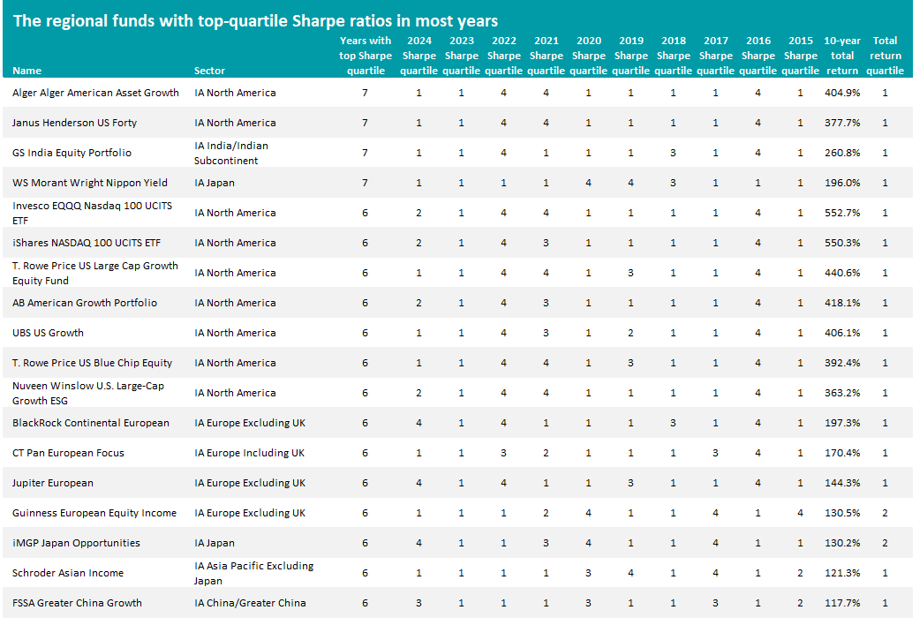Viewport: 920px width, 625px height.
Task: Select the "Sector" column header
Action: point(209,71)
